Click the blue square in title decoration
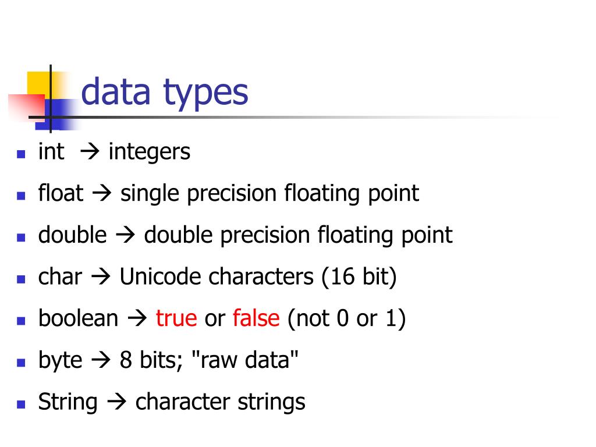Image resolution: width=596 pixels, height=447 pixels. point(58,114)
